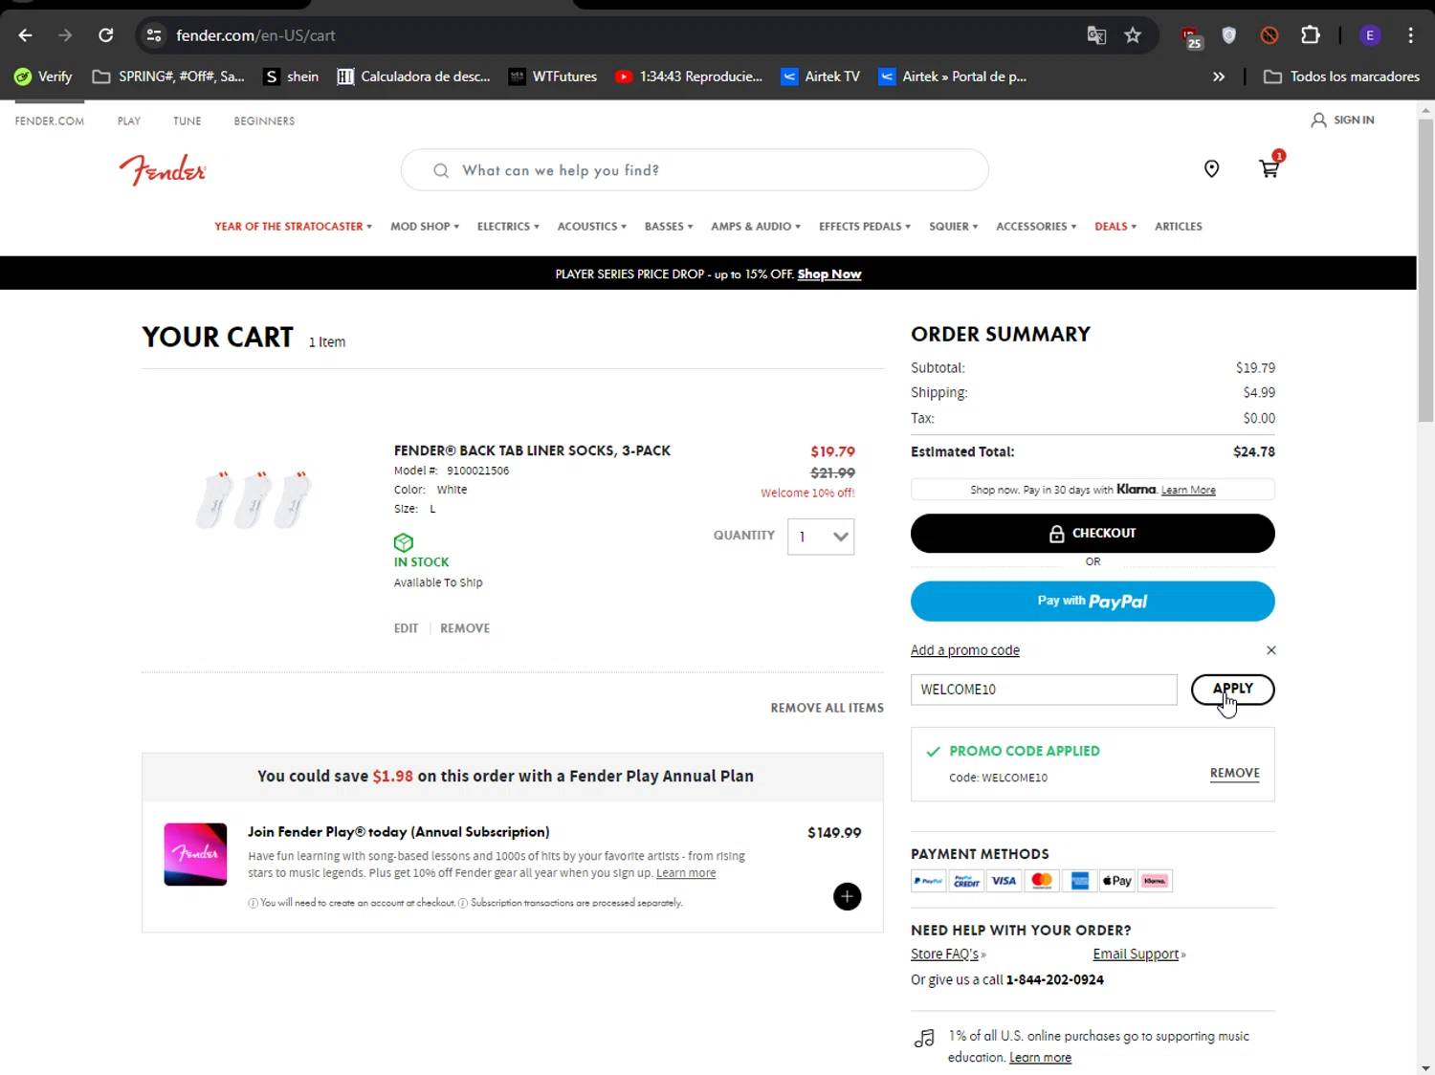Click in the promo code input field
Viewport: 1435px width, 1075px height.
1044,690
